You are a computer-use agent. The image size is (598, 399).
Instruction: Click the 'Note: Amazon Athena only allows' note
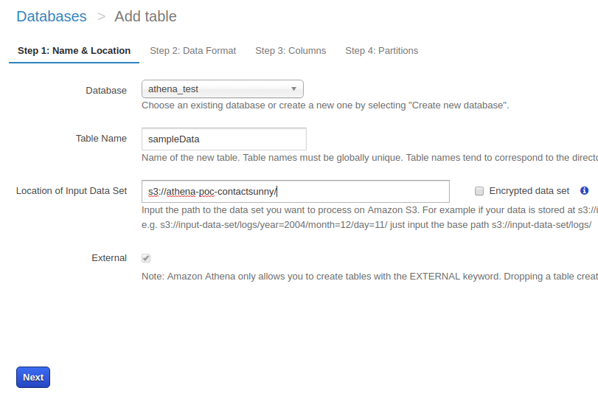click(369, 276)
